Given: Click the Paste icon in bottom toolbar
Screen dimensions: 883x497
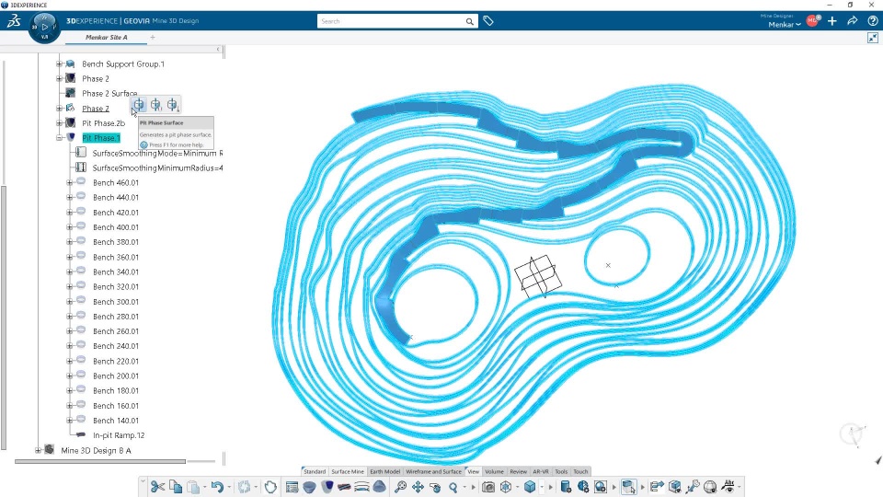Looking at the screenshot, I should (193, 487).
